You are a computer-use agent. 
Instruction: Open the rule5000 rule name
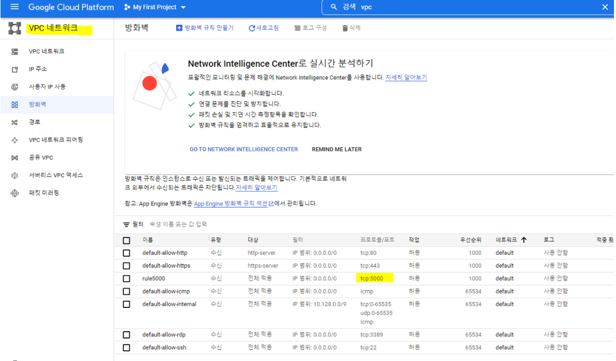pos(154,278)
